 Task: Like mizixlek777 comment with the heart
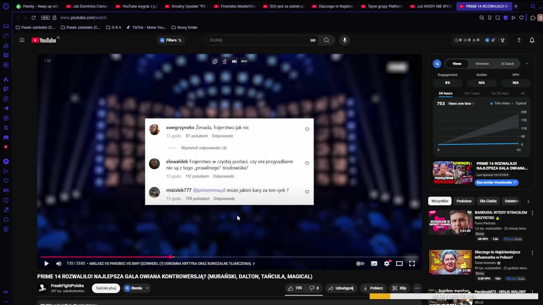pos(307,192)
